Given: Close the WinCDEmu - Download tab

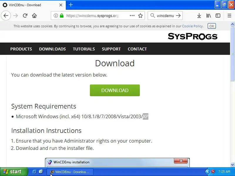Looking at the screenshot, I should 61,5.
